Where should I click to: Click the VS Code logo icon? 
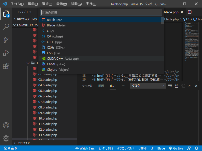tap(5, 4)
